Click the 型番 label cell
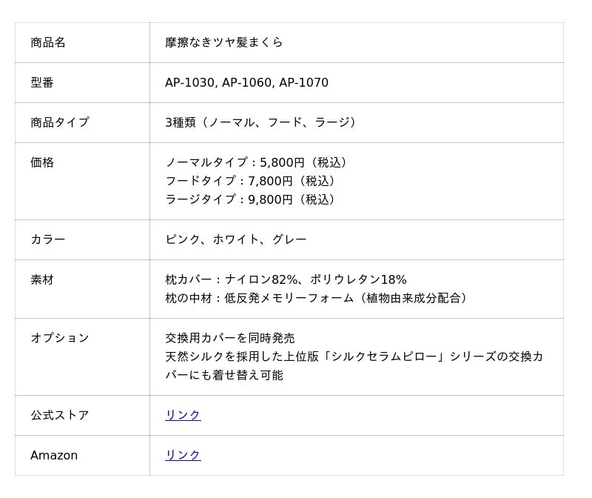The height and width of the screenshot is (498, 592). [x=42, y=82]
